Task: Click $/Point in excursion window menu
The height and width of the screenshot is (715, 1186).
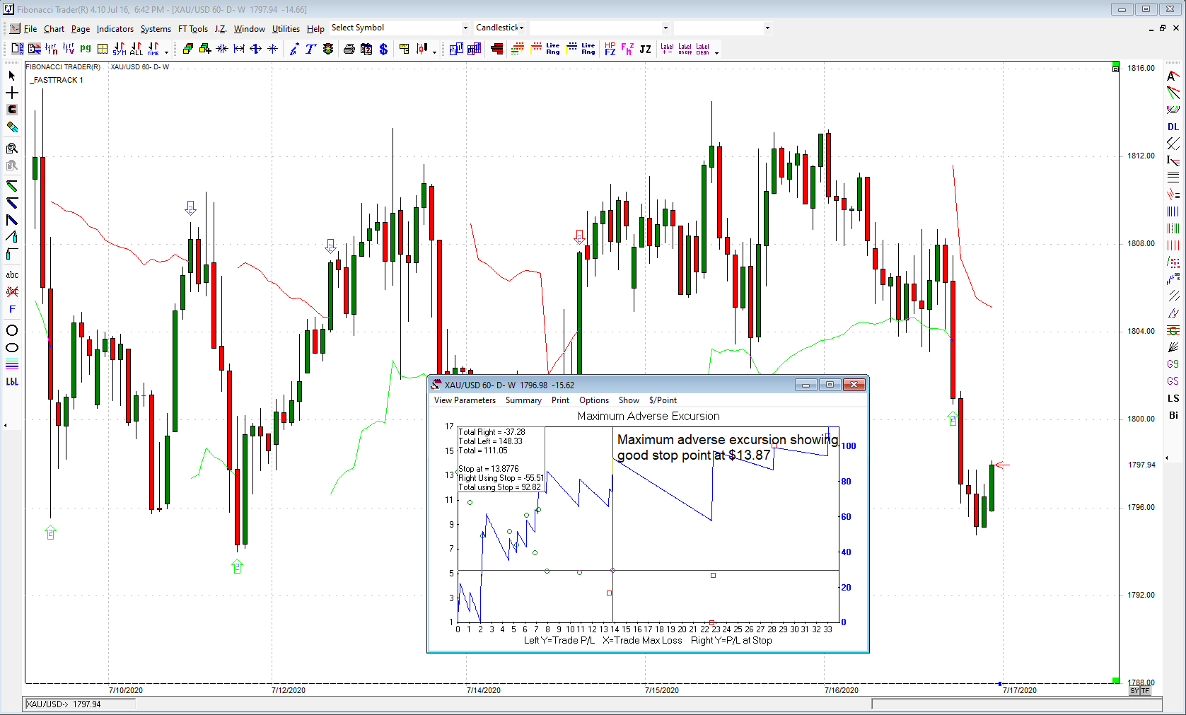Action: pos(663,400)
